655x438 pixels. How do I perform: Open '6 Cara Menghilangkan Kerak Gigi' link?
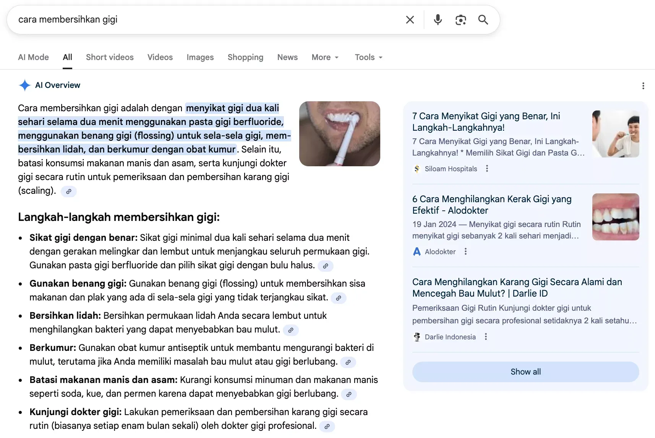pos(492,205)
